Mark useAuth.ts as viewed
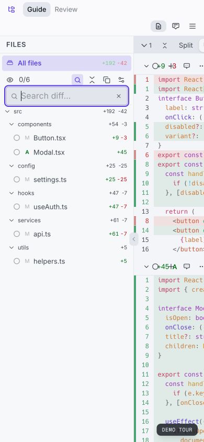This screenshot has width=204, height=442. click(x=17, y=207)
